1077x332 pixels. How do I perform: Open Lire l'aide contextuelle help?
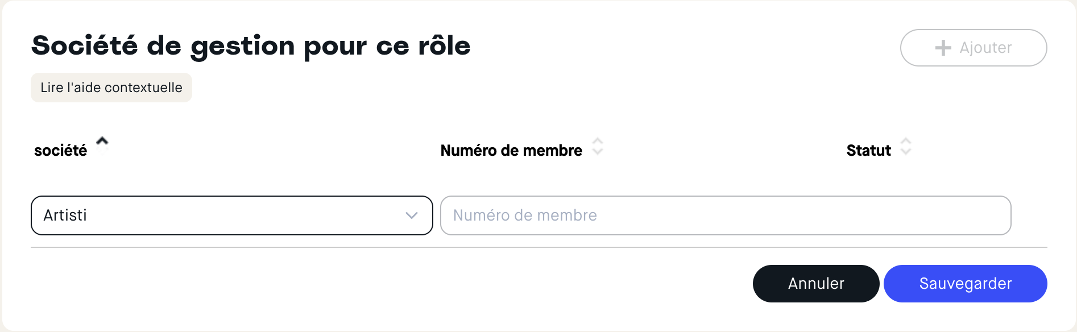pos(111,88)
